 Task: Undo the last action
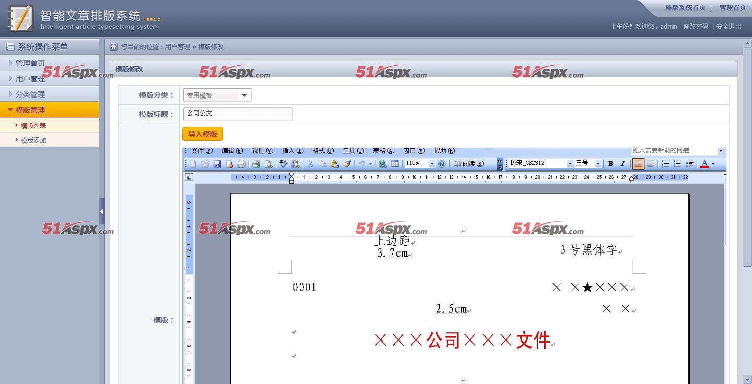(361, 164)
